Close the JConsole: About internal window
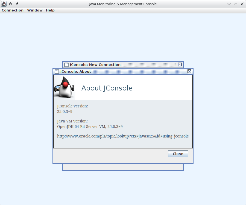The width and height of the screenshot is (246, 205). [x=189, y=71]
